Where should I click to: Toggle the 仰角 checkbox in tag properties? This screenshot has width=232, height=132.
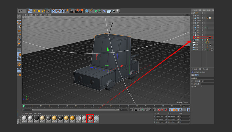[201, 87]
